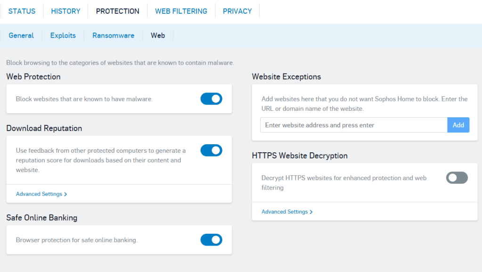Click the Add button for website exceptions

click(x=458, y=125)
